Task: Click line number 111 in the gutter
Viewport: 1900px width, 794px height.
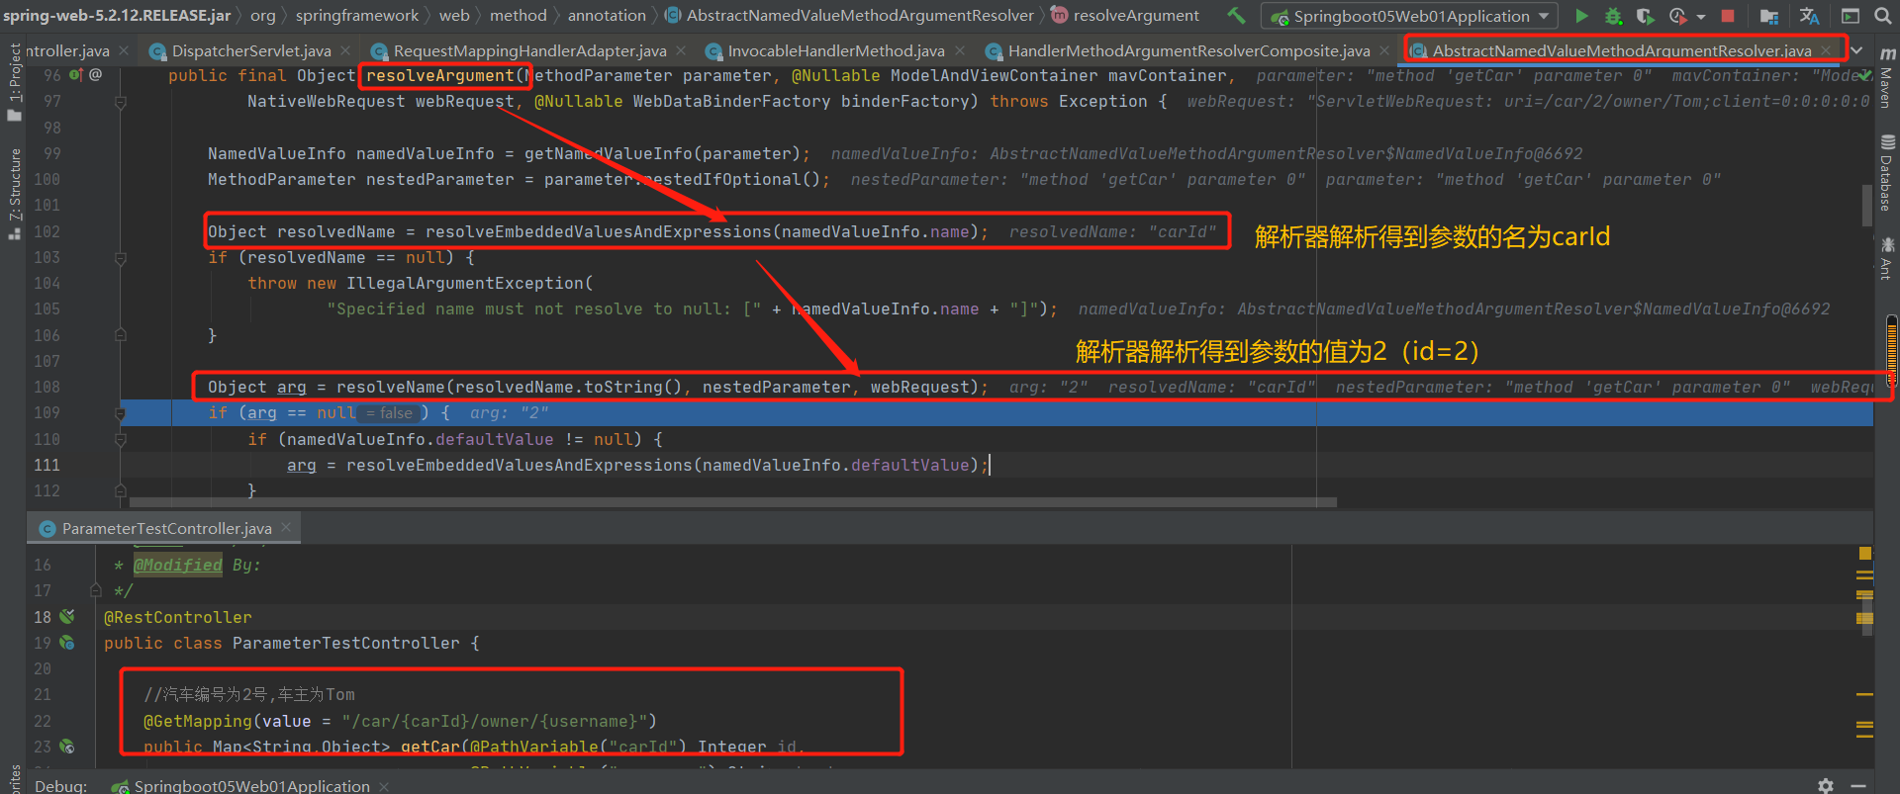Action: pos(47,465)
